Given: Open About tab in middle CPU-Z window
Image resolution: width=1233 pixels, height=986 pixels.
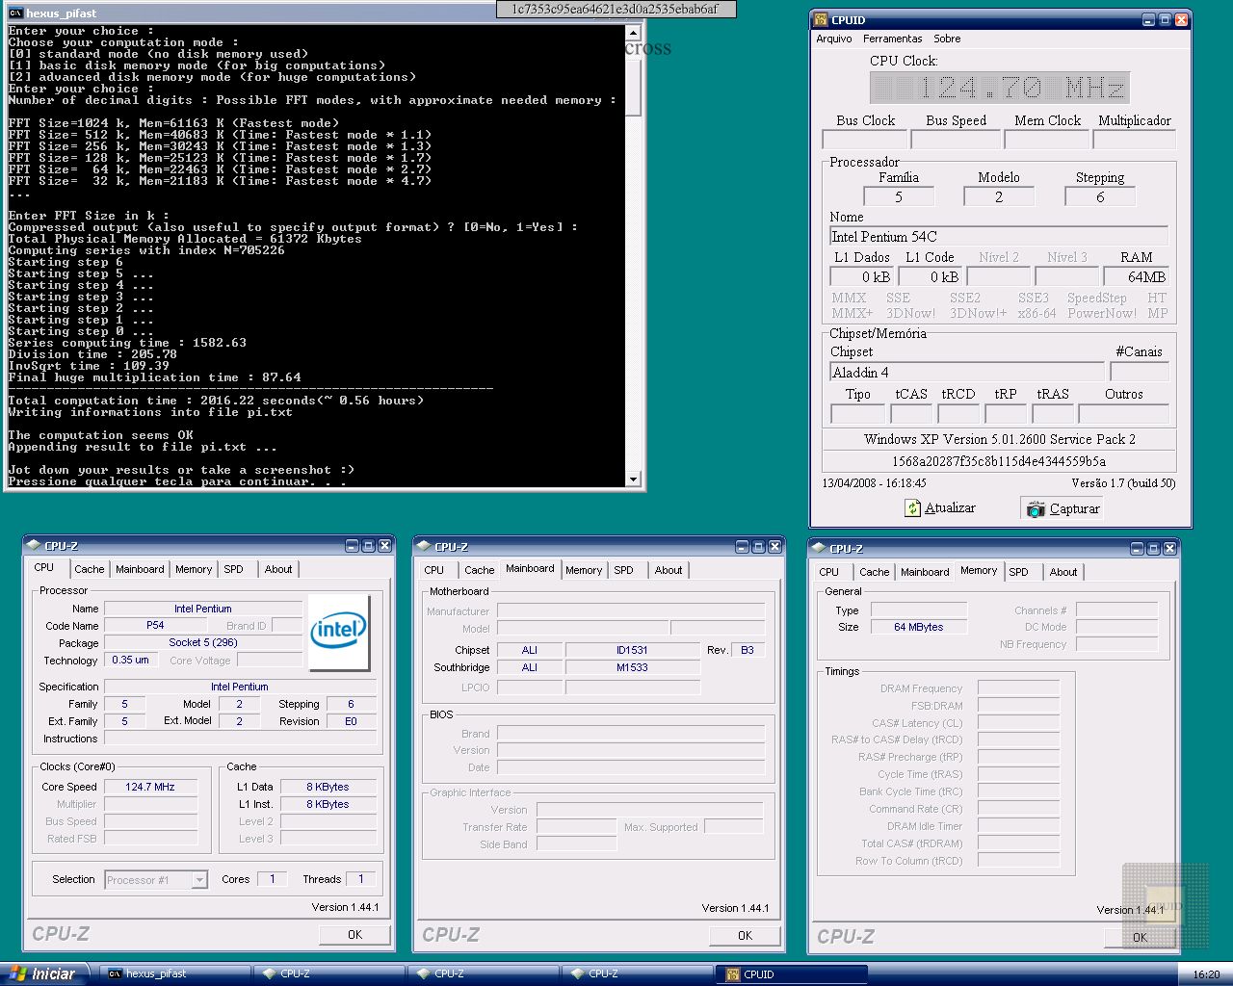Looking at the screenshot, I should coord(669,570).
